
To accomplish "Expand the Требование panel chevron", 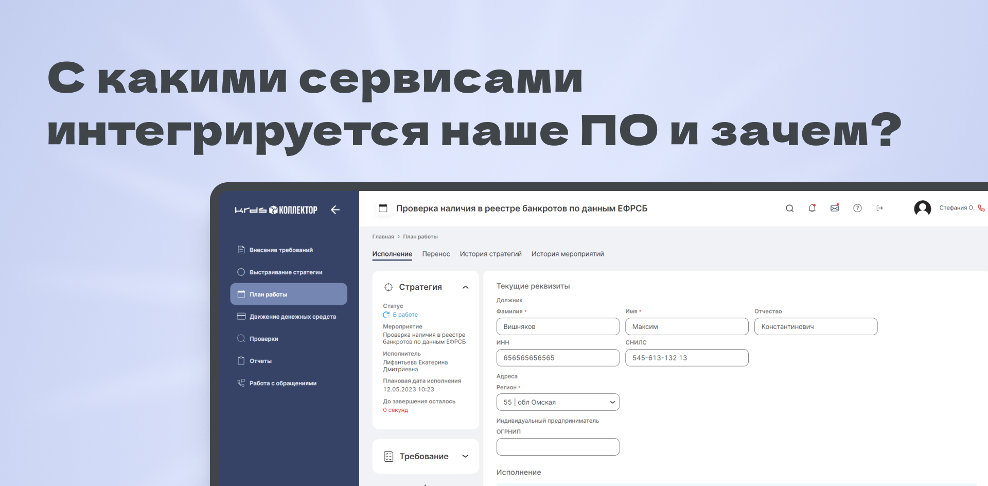I will (x=465, y=456).
